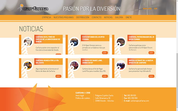Screen dimensions: 178x111
Task: Open the Éxito Rotundo III Open thumbnail
Action: (74, 42)
